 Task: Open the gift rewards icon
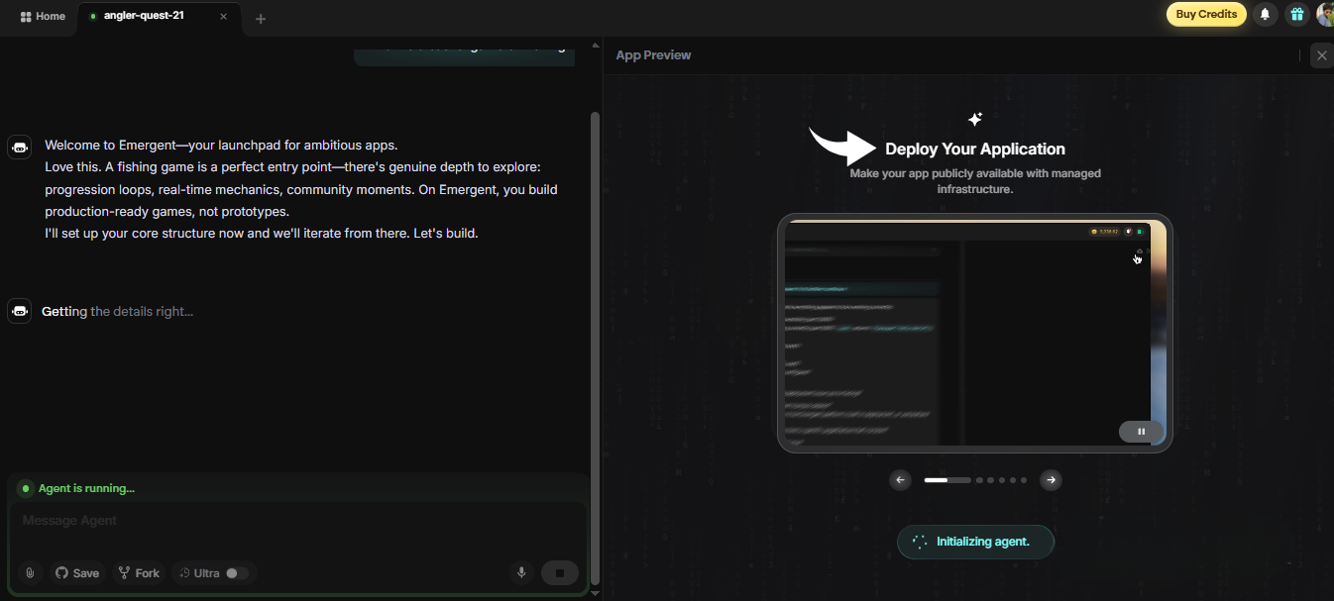[1296, 14]
